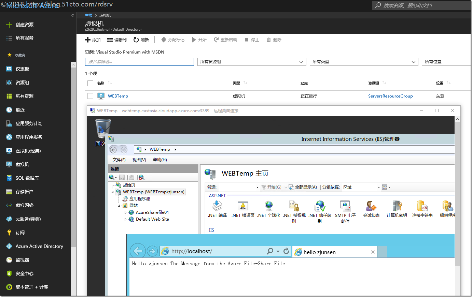Close the hello zjunsen tab

[373, 252]
